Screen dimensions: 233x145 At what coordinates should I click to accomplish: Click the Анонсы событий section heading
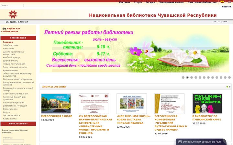click(x=54, y=87)
